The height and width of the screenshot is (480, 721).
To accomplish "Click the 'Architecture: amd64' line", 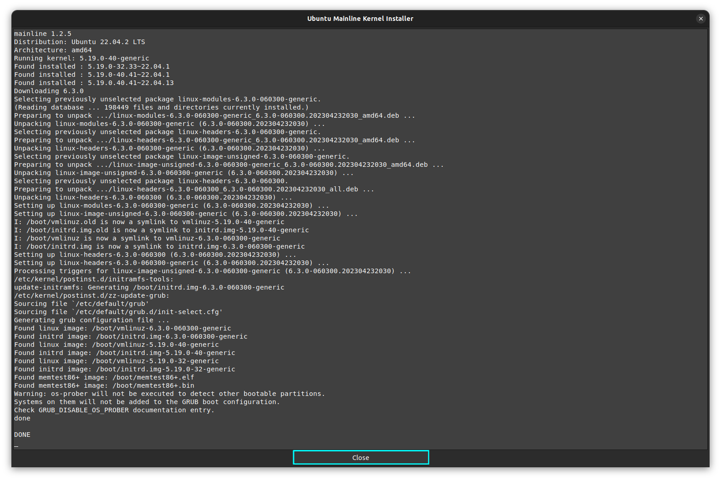I will pos(53,50).
